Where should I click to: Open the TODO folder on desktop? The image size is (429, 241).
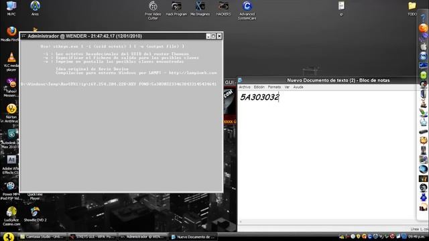tap(412, 8)
